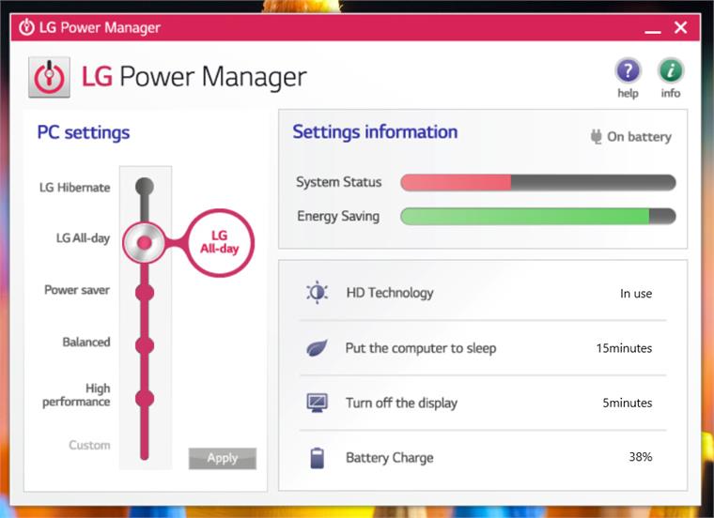Click the green info icon
The width and height of the screenshot is (714, 518).
pyautogui.click(x=670, y=71)
